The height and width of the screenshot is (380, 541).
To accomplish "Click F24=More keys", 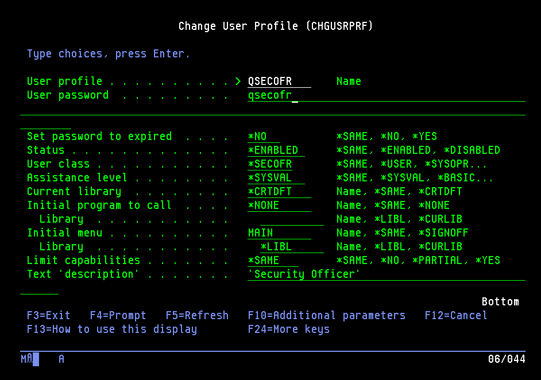I will click(289, 329).
